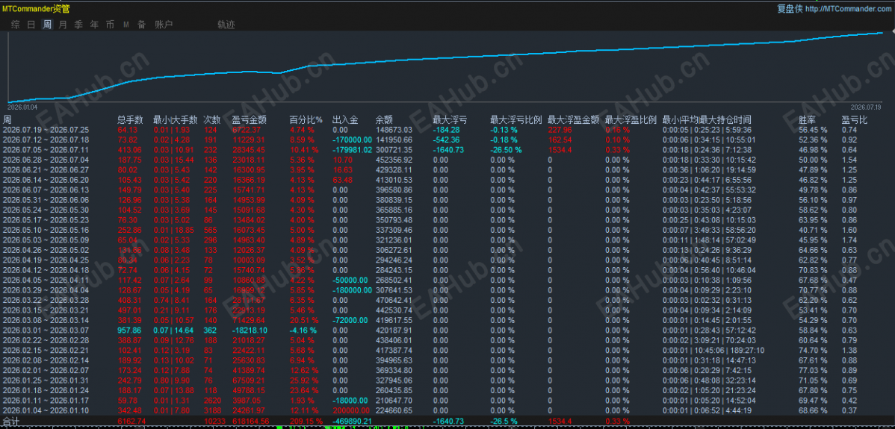Image resolution: width=895 pixels, height=429 pixels.
Task: Click the 盈亏比 column header
Action: tap(855, 119)
